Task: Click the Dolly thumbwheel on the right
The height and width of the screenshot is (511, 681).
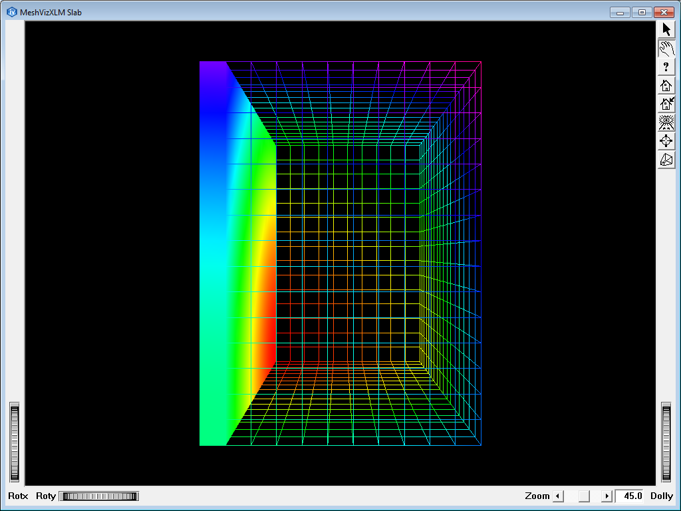Action: tap(666, 442)
